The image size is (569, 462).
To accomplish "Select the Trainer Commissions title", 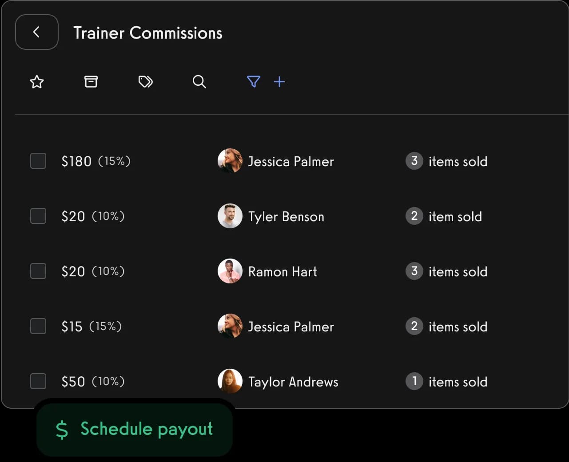I will pyautogui.click(x=148, y=33).
